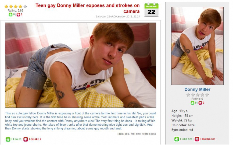Screen dimensions: 233x145
Task: Open the 'first-time' tag
Action: (x=136, y=134)
